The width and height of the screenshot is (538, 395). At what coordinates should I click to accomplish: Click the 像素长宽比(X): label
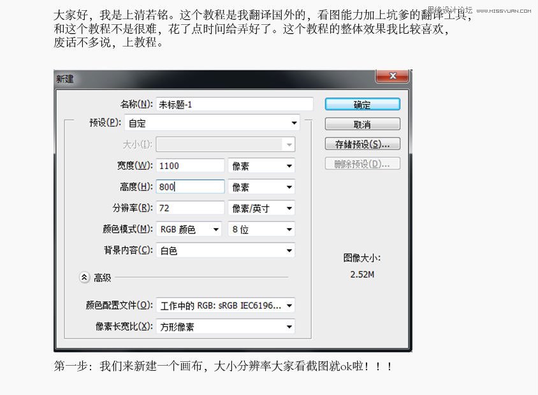(124, 326)
